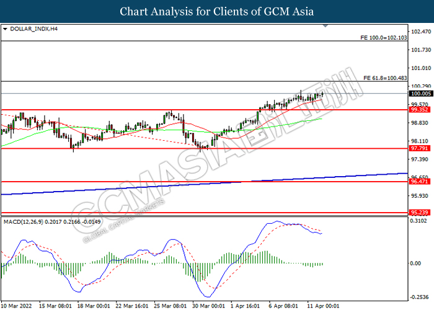434x310 pixels.
Task: Select the red 99.352 price label
Action: point(420,110)
